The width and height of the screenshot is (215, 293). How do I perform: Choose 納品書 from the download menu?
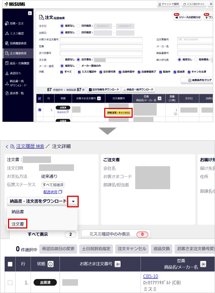18,212
